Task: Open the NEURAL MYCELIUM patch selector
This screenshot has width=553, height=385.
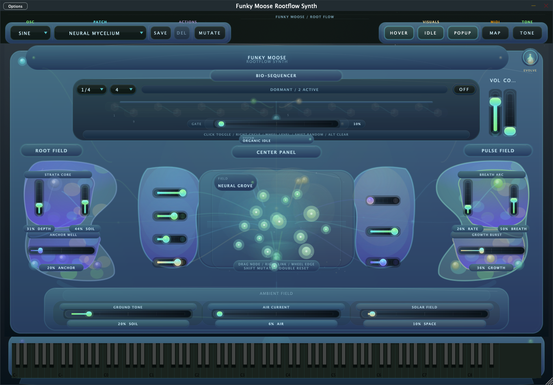Action: 100,33
